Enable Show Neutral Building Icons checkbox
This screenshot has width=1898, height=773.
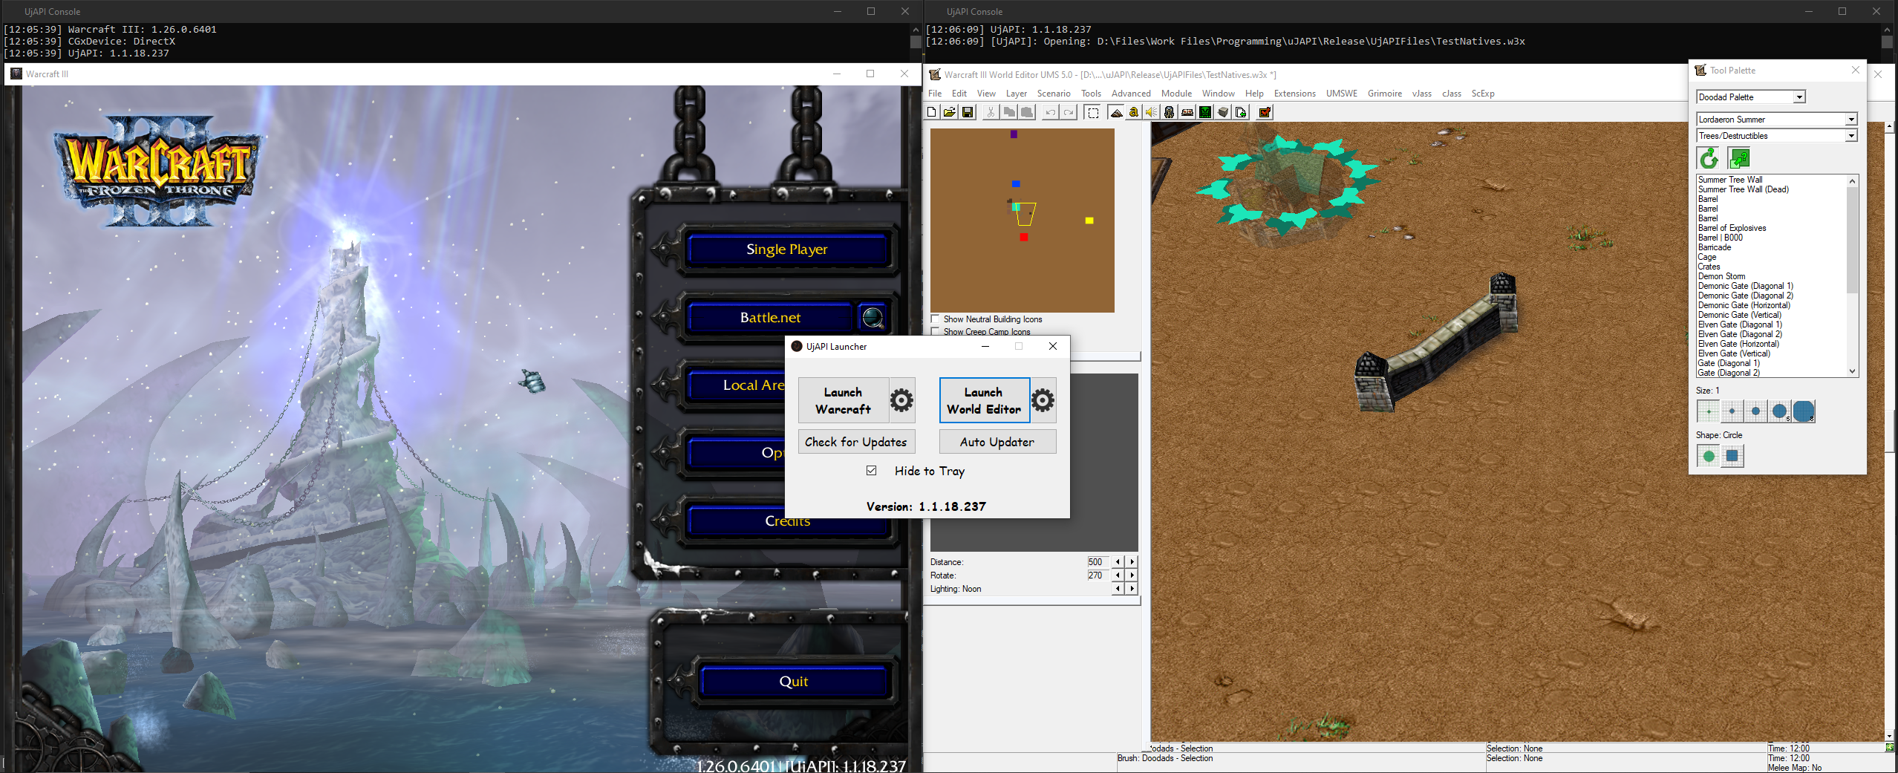coord(936,319)
